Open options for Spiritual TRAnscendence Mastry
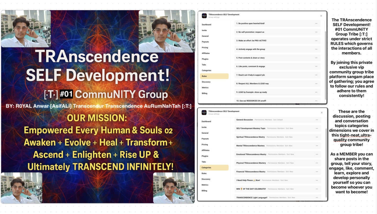377x214 pixels. pos(317,137)
